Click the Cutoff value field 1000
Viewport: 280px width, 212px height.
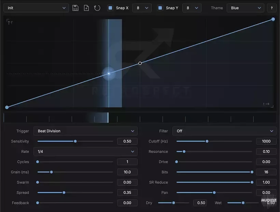click(x=266, y=141)
